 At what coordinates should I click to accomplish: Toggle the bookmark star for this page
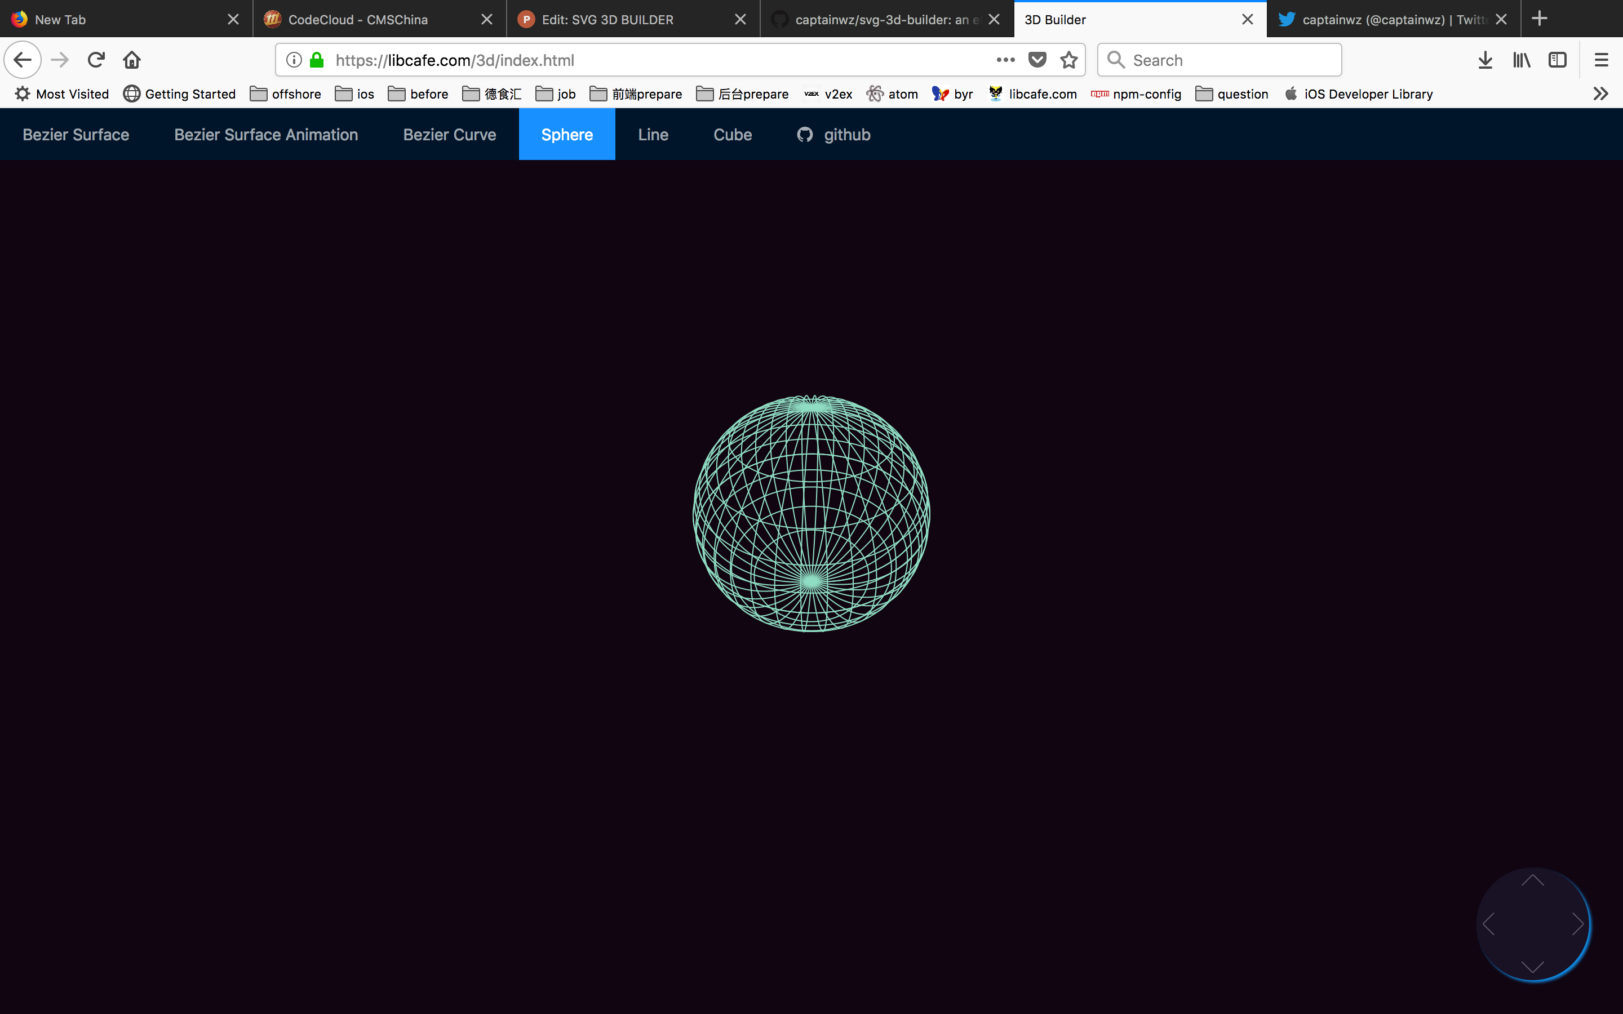click(1069, 60)
